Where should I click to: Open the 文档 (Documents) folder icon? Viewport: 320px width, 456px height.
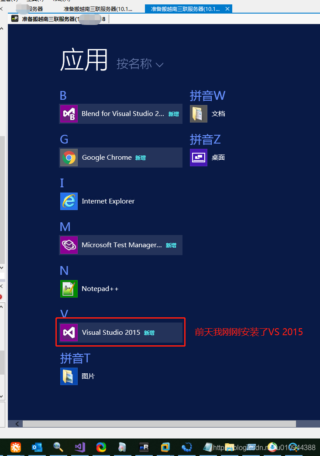click(x=199, y=114)
